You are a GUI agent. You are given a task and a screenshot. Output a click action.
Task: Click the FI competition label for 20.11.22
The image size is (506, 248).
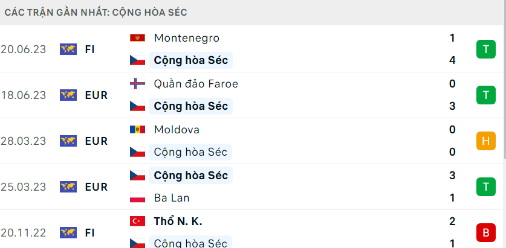pyautogui.click(x=89, y=232)
